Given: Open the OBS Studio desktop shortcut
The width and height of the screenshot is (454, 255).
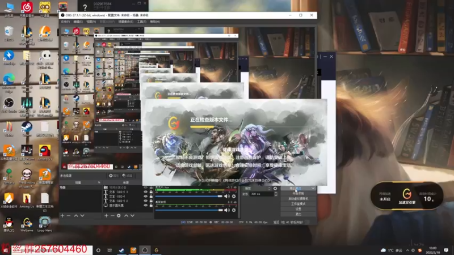Looking at the screenshot, I should click(9, 105).
